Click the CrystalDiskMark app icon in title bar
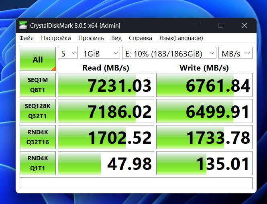This screenshot has height=204, width=267. [24, 25]
